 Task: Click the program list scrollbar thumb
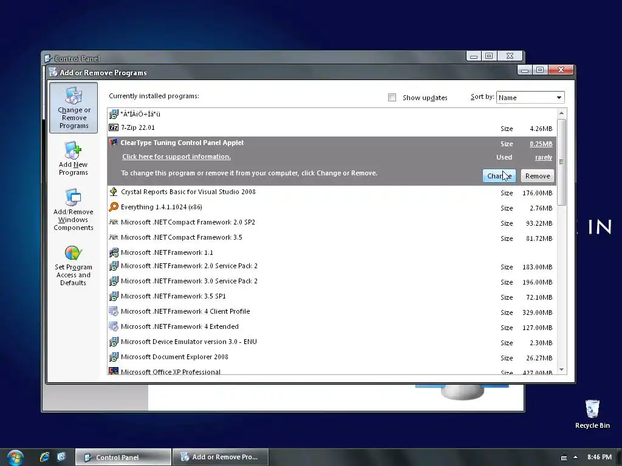pos(561,161)
